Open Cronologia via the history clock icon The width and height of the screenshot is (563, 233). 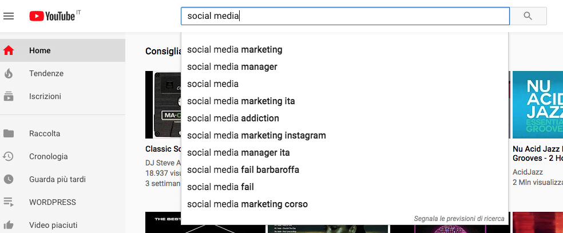[x=8, y=156]
